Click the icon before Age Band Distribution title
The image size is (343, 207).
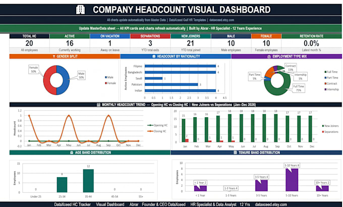coord(72,152)
